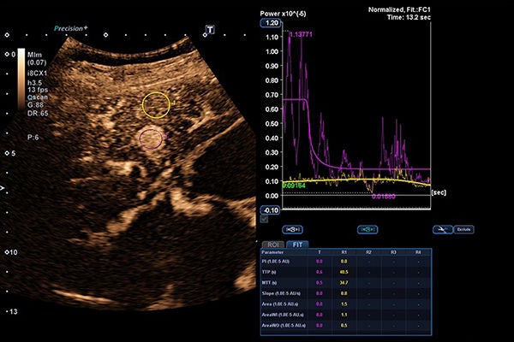The height and width of the screenshot is (342, 514).
Task: Click the curve tool icon beside Exclude
Action: click(443, 229)
